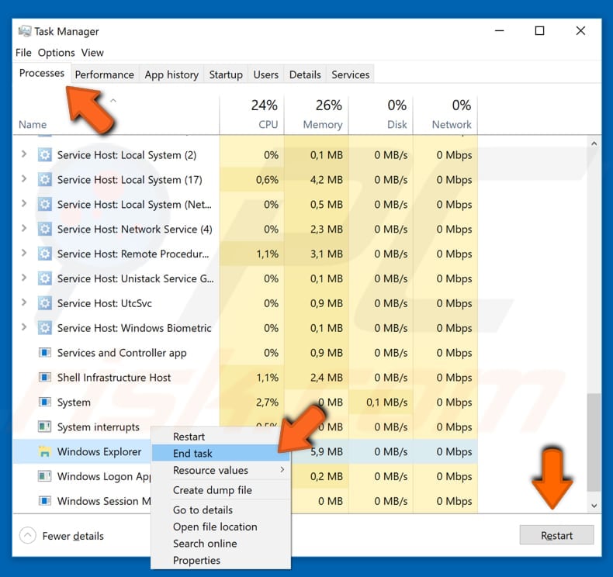This screenshot has width=613, height=577.
Task: Open Resource values submenu arrow
Action: 282,469
